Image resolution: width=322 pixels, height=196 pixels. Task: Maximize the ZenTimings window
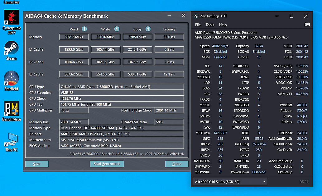pyautogui.click(x=291, y=16)
